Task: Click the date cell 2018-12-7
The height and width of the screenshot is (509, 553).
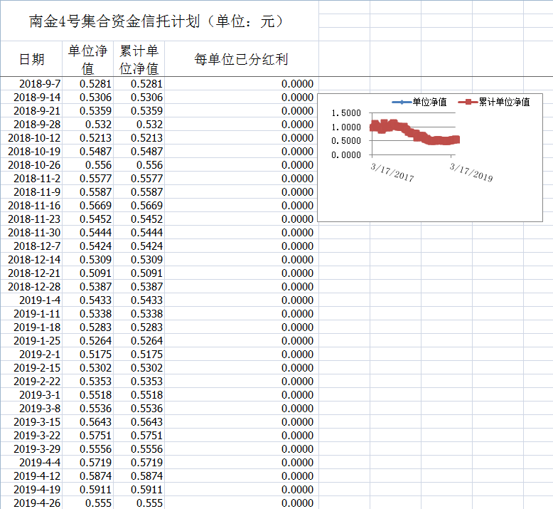Action: click(x=31, y=246)
